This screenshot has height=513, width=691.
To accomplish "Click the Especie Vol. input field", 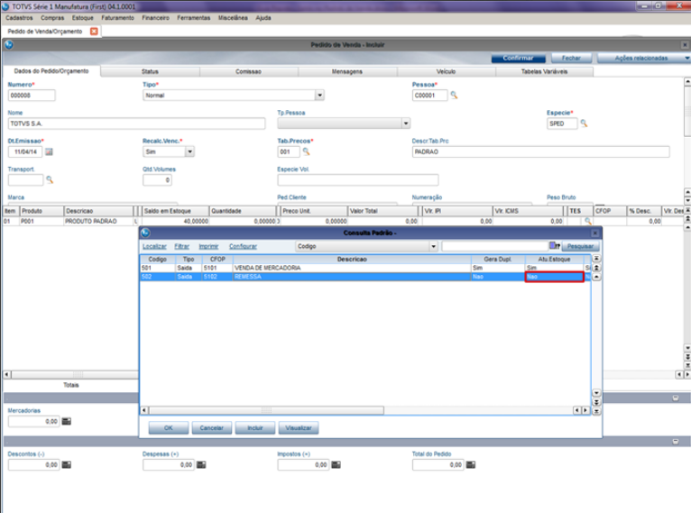I will click(x=358, y=179).
